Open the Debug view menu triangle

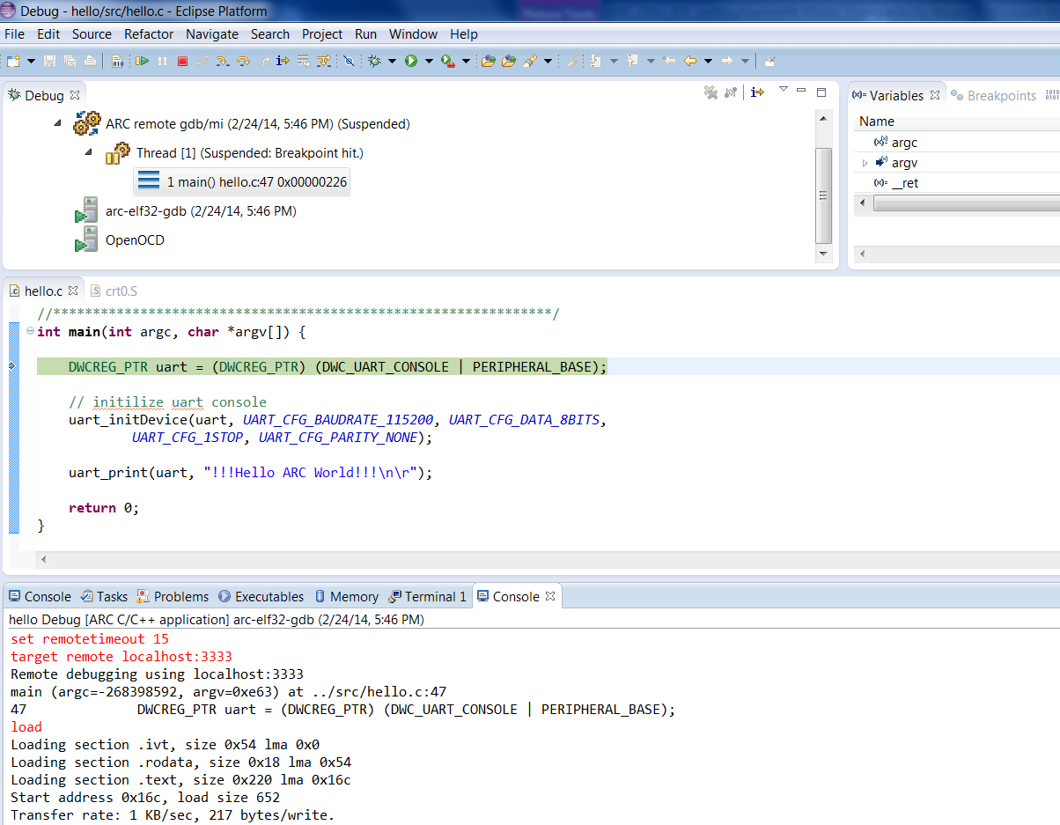[783, 90]
